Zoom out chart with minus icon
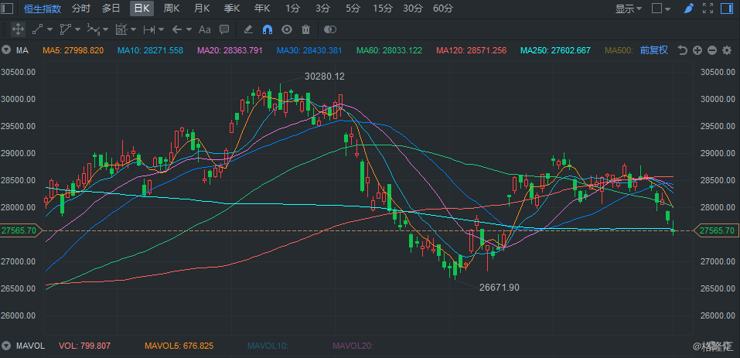This screenshot has width=740, height=358. (712, 50)
